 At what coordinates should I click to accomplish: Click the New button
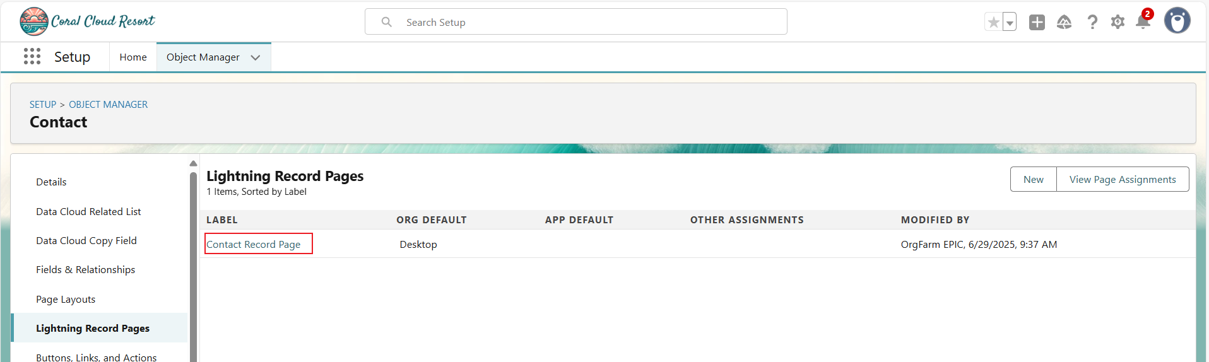click(1034, 179)
